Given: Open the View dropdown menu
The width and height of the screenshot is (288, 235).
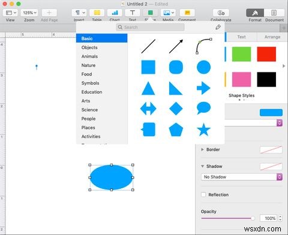Looking at the screenshot, I should tap(10, 13).
